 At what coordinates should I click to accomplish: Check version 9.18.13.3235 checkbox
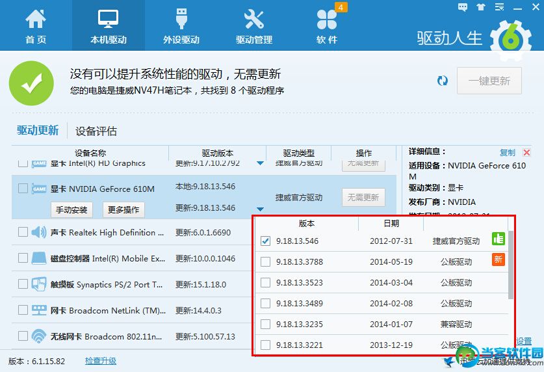pos(265,324)
